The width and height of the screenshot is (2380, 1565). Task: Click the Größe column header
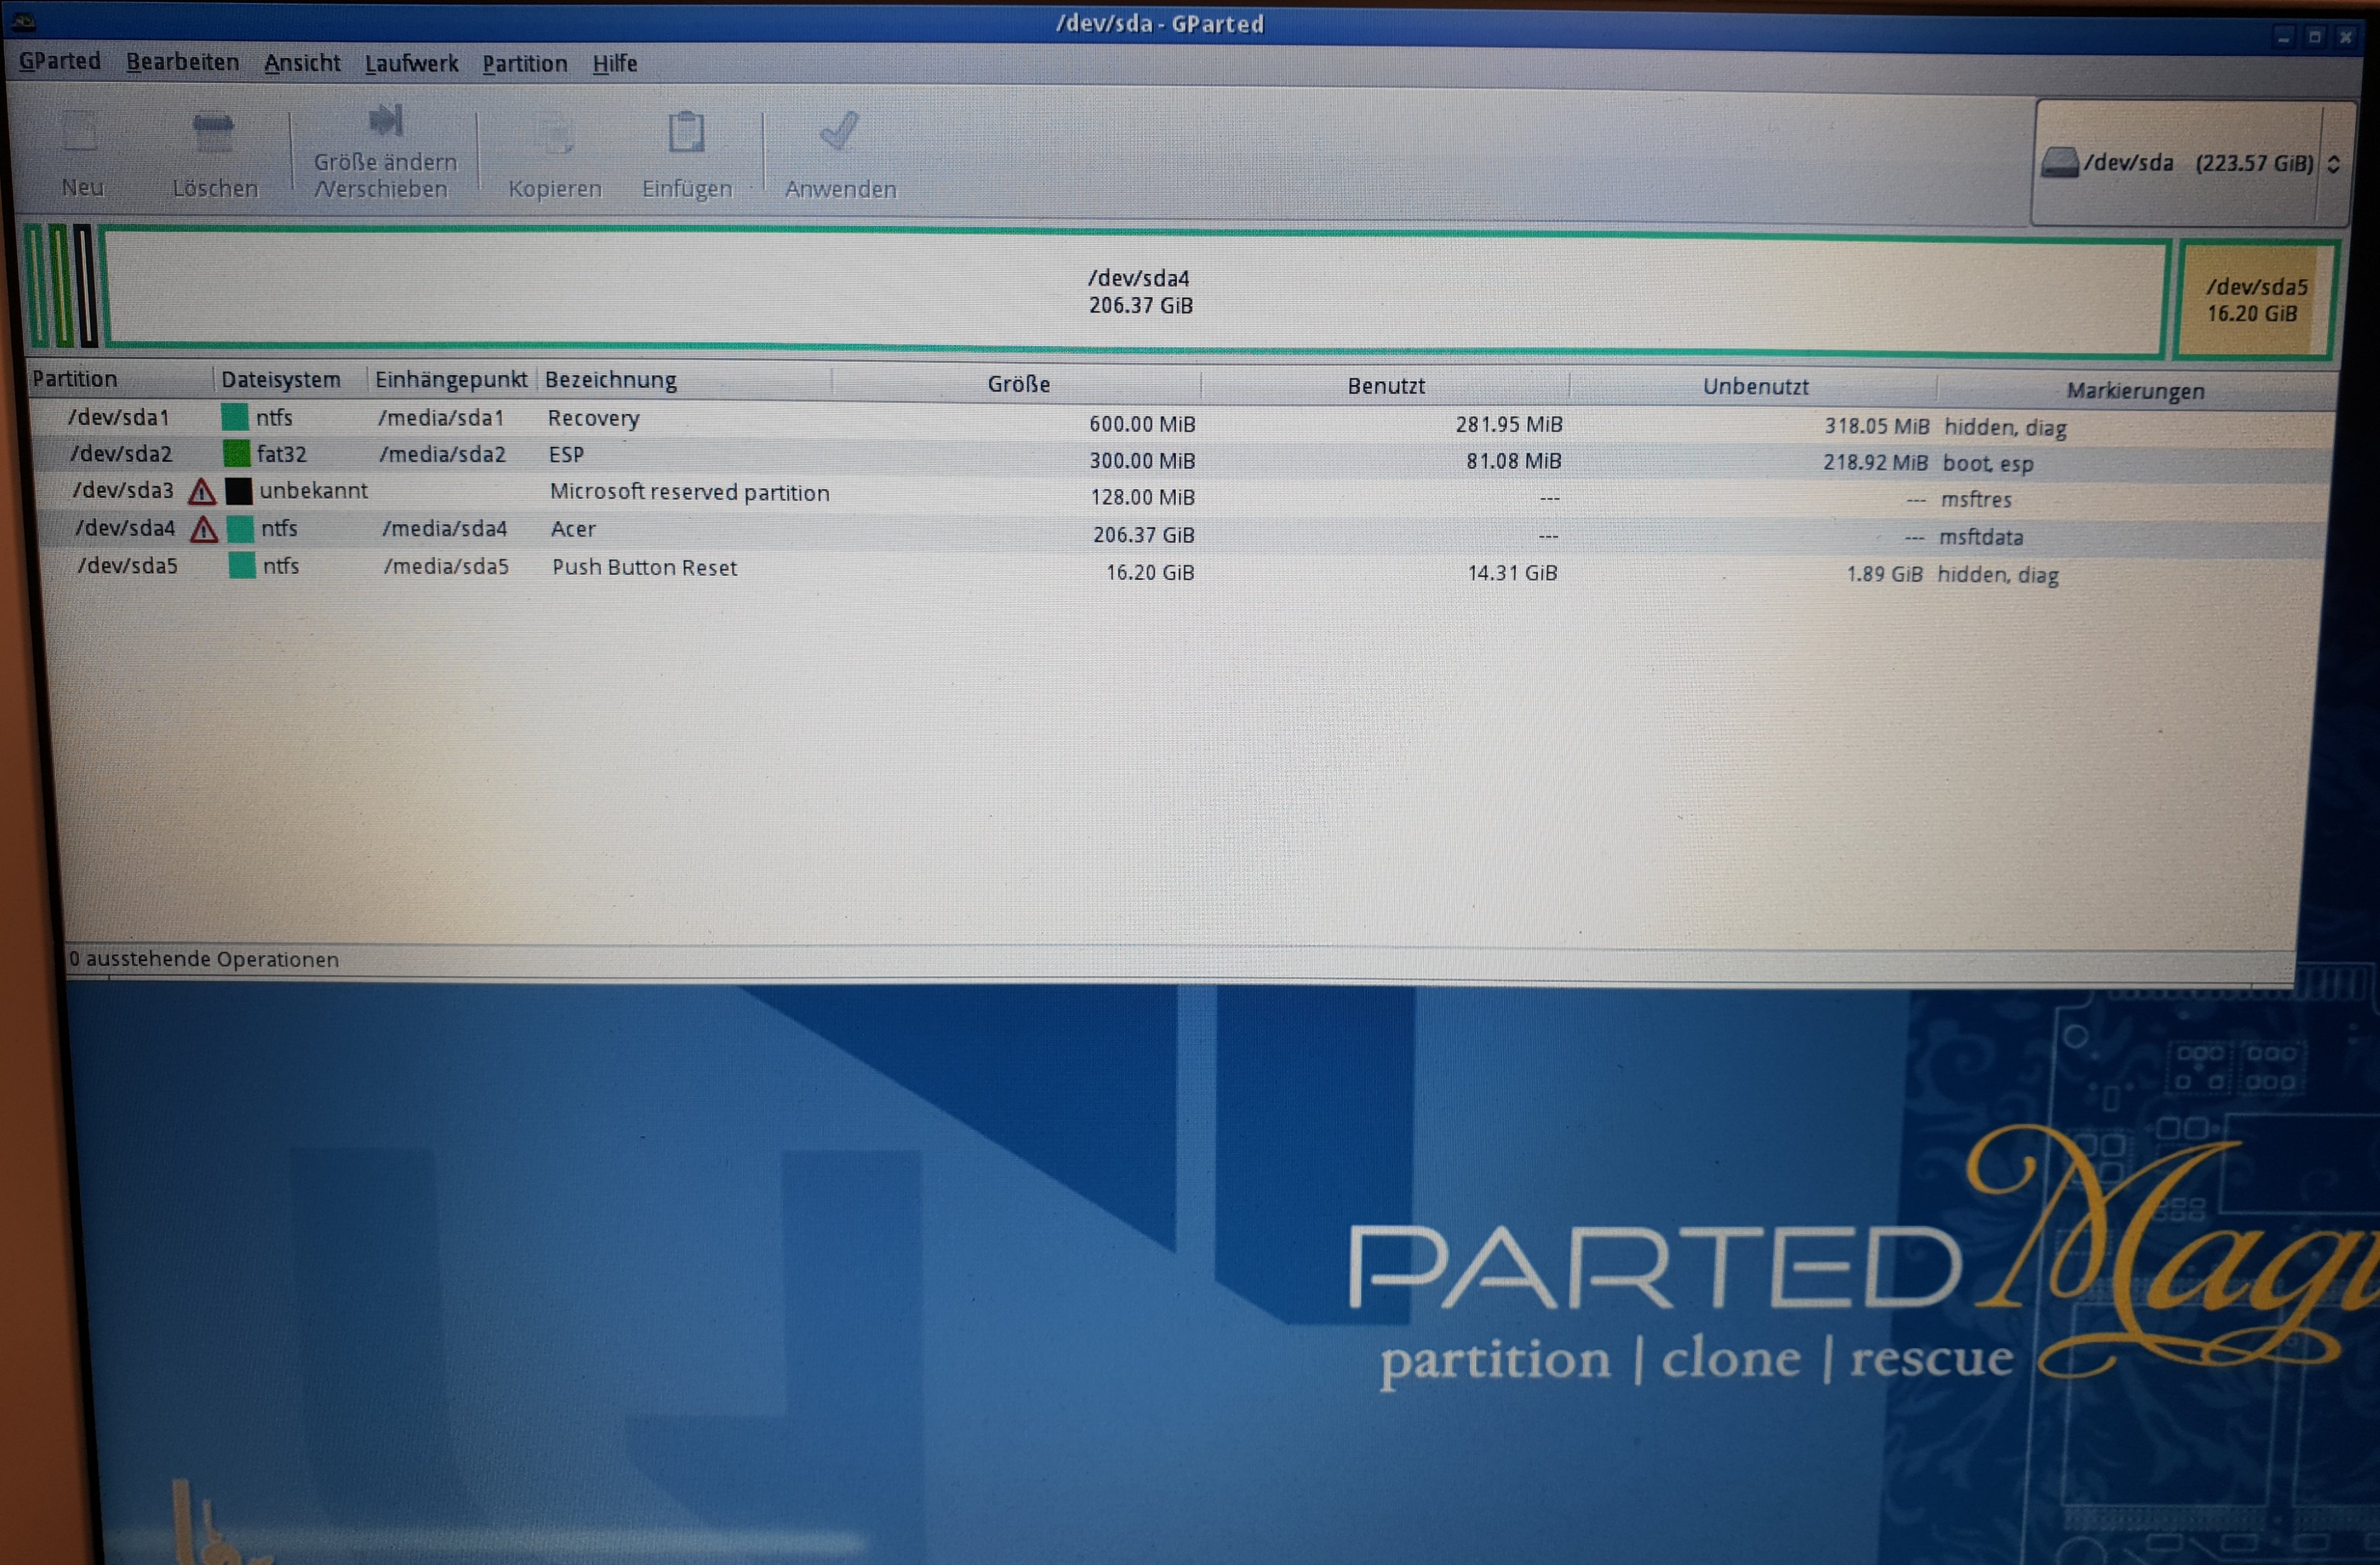[1018, 384]
